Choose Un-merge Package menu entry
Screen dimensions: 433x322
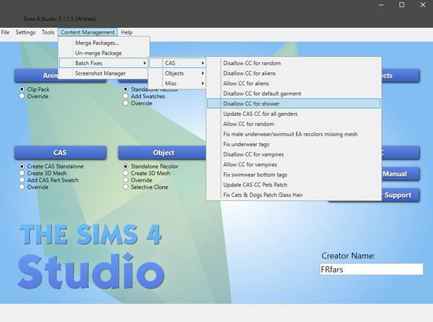click(x=104, y=53)
